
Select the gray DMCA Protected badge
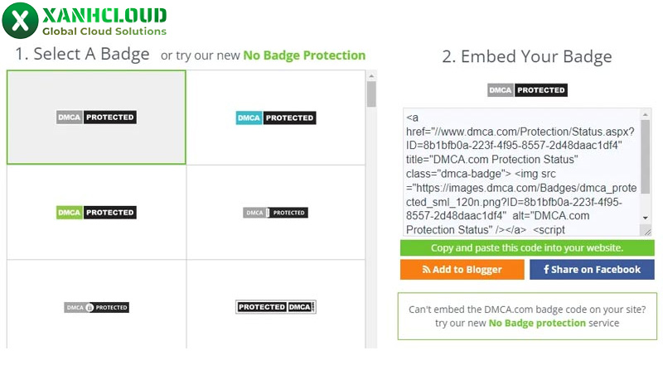pos(96,118)
